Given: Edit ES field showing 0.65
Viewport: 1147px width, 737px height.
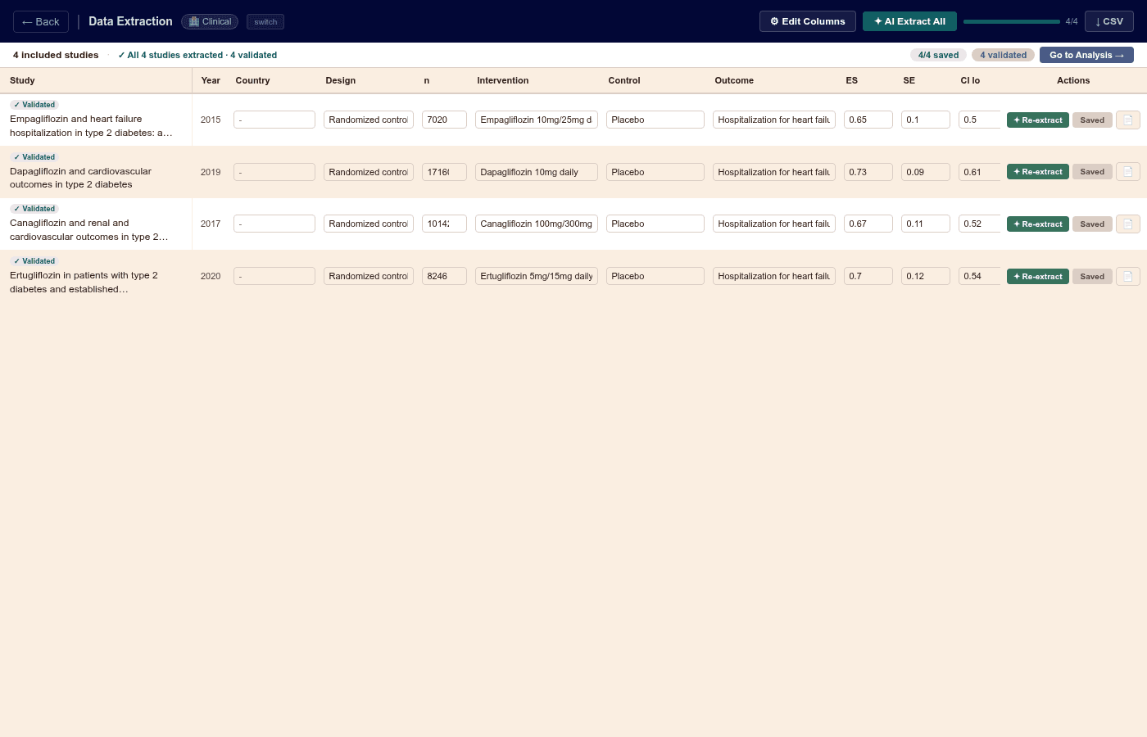Looking at the screenshot, I should click(868, 120).
